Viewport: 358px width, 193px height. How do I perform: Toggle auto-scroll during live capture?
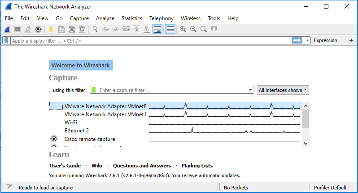pos(157,29)
